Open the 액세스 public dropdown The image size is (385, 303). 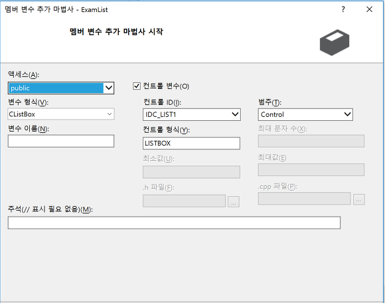coord(61,88)
